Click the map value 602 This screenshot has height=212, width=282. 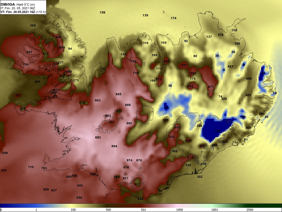(190, 86)
